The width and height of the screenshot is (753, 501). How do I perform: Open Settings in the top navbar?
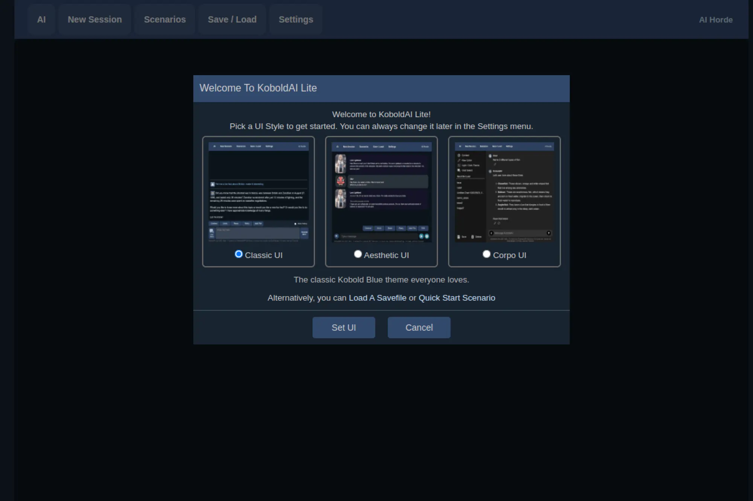click(x=296, y=20)
